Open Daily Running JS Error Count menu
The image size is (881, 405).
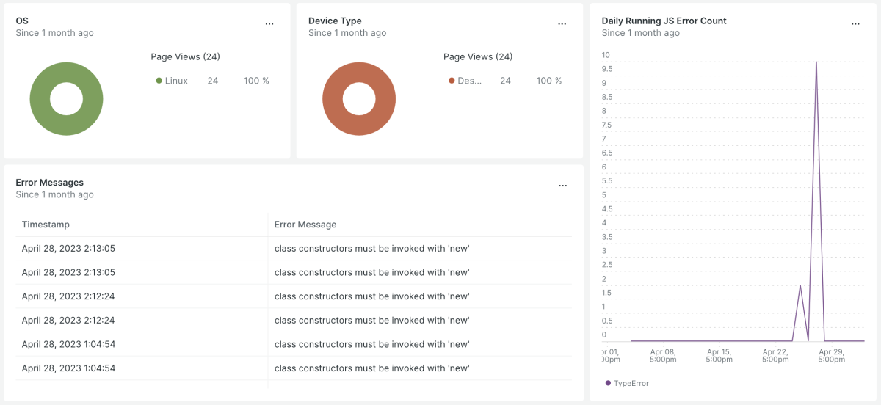coord(855,23)
